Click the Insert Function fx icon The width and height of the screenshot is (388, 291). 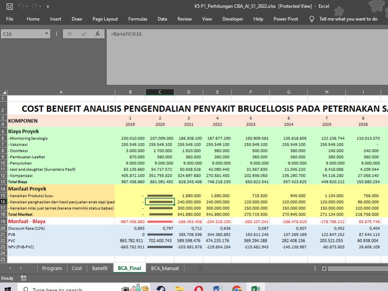tap(98, 34)
